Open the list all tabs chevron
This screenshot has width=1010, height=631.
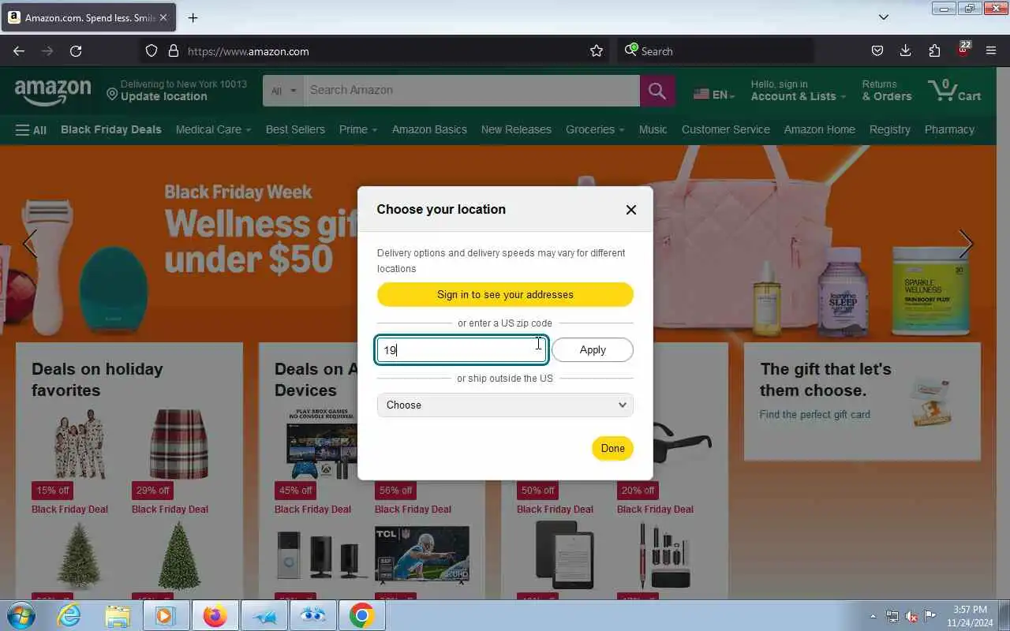[x=884, y=17]
